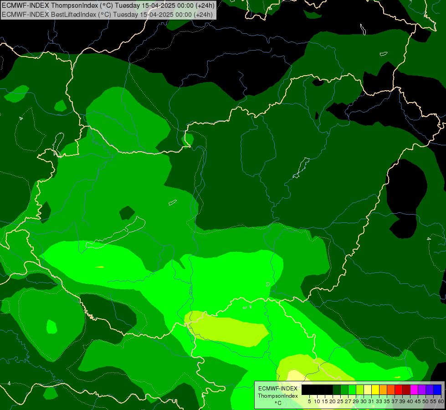This screenshot has width=446, height=410.
Task: Pick the purple 45–50 legend swatch
Action: pyautogui.click(x=422, y=389)
